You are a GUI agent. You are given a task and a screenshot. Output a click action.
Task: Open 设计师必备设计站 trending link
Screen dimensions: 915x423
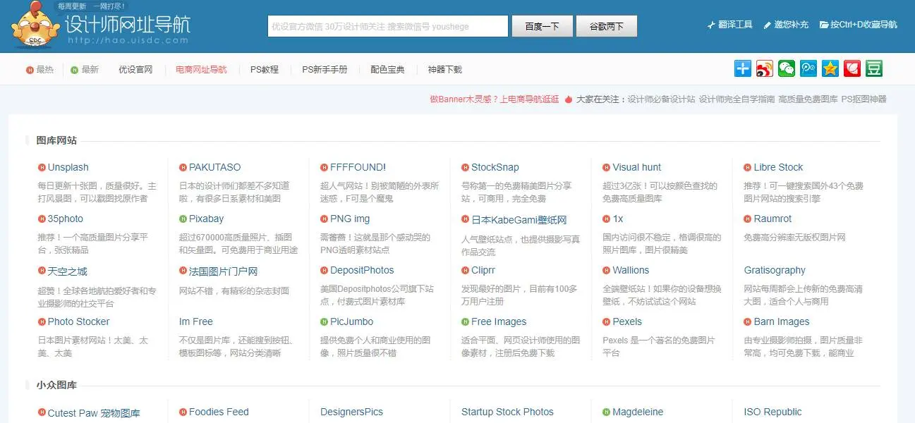[662, 99]
